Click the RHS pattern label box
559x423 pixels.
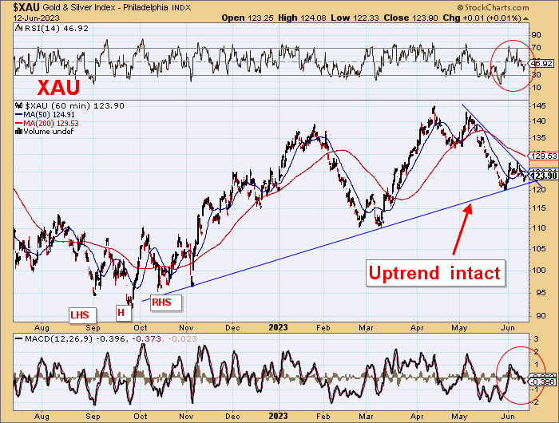[163, 302]
